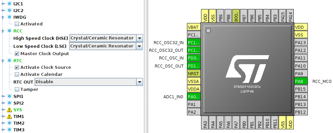Click the TIM3 peripheral cube icon

[x=9, y=130]
